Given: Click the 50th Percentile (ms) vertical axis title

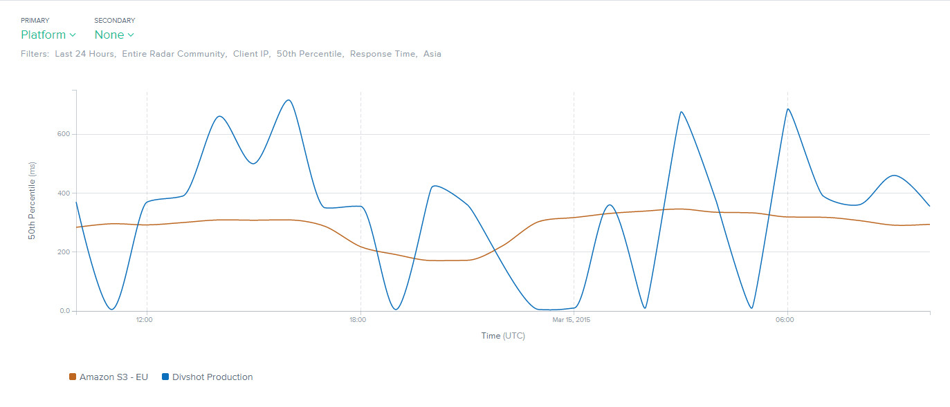Looking at the screenshot, I should (x=33, y=200).
